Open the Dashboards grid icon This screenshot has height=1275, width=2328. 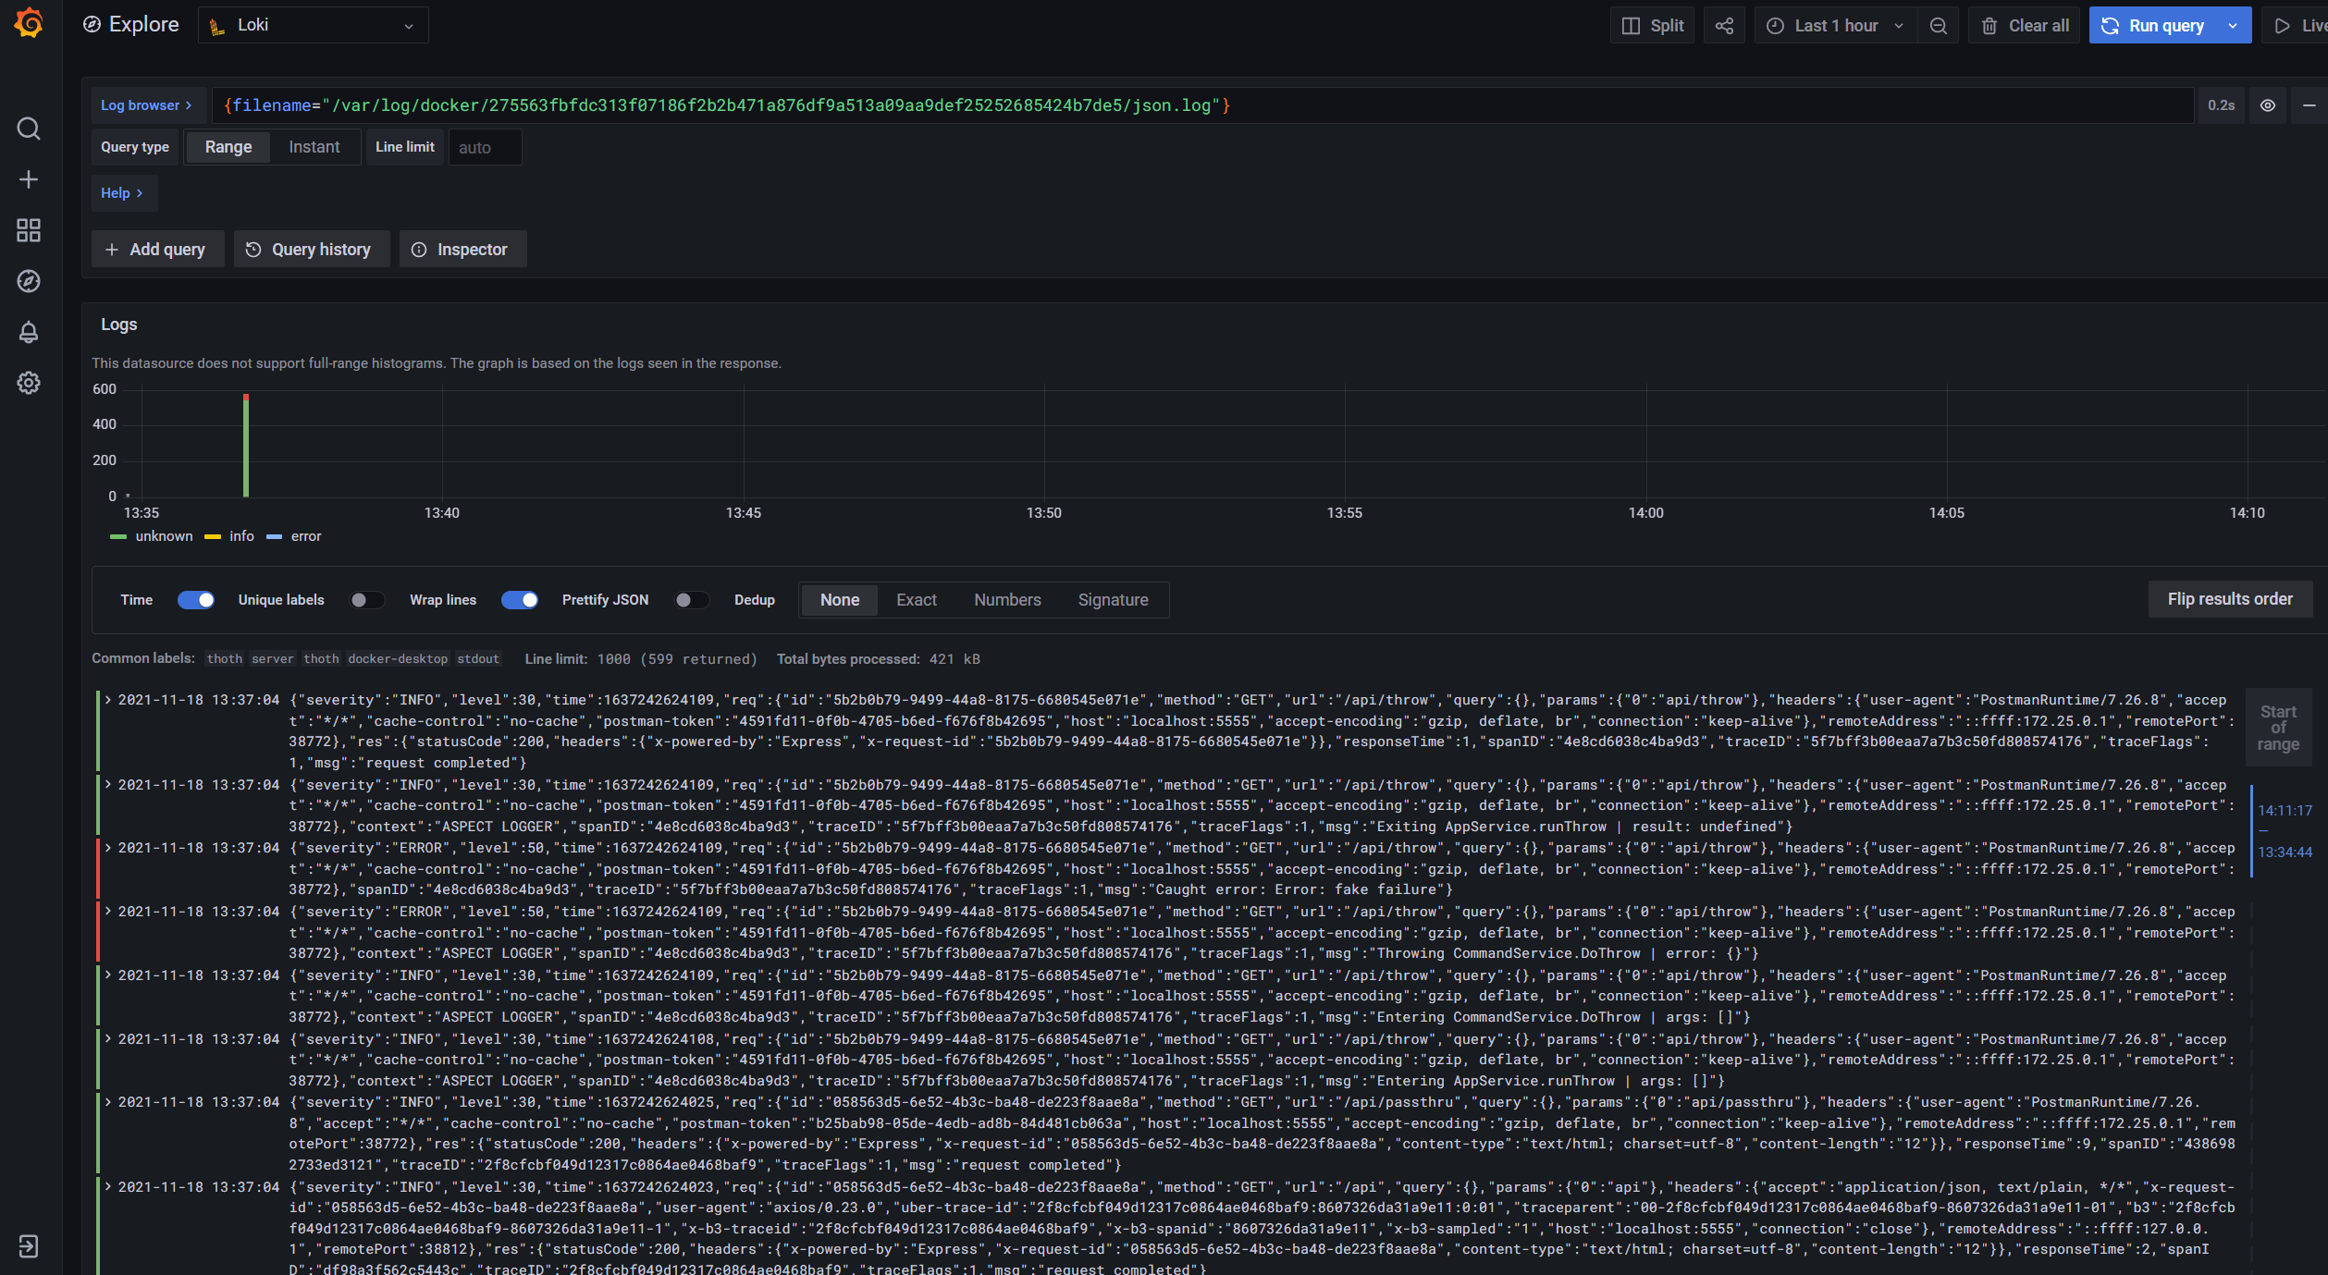(29, 230)
